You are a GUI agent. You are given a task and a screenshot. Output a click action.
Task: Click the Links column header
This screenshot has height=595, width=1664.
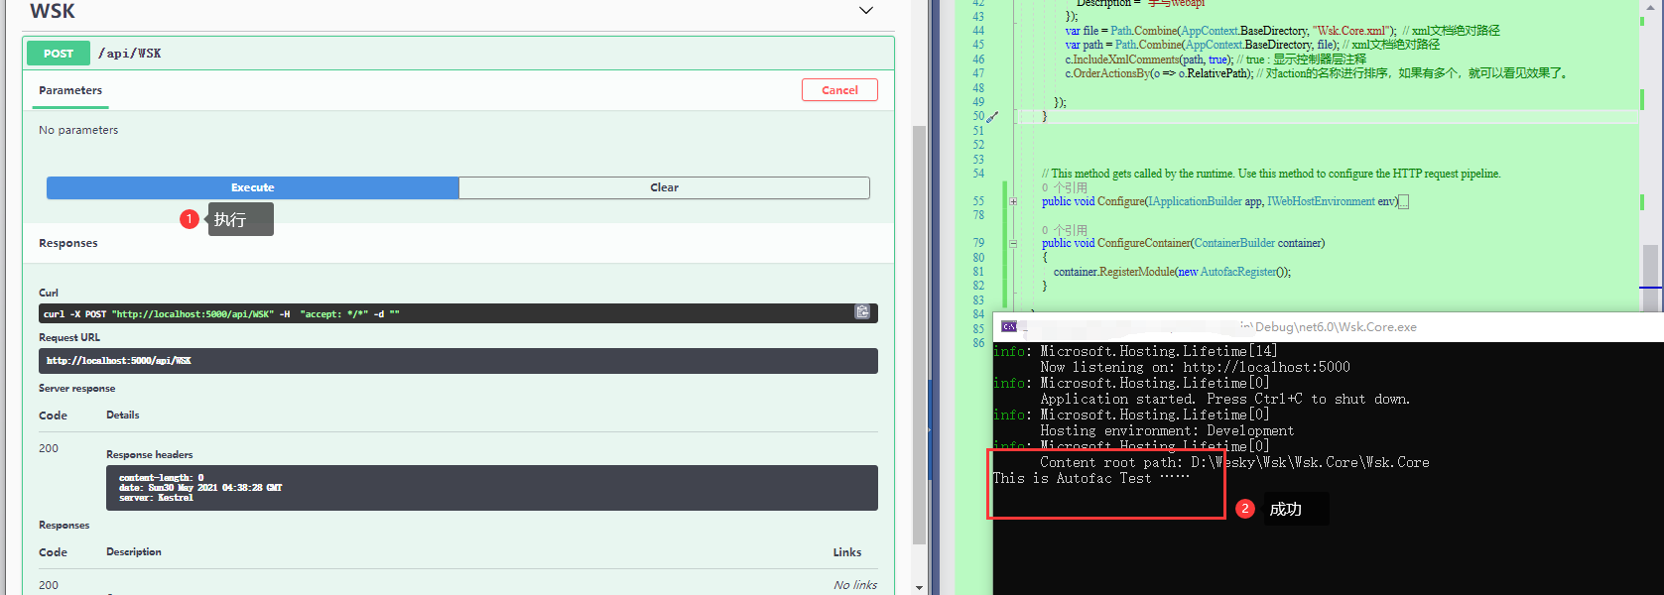pos(847,552)
